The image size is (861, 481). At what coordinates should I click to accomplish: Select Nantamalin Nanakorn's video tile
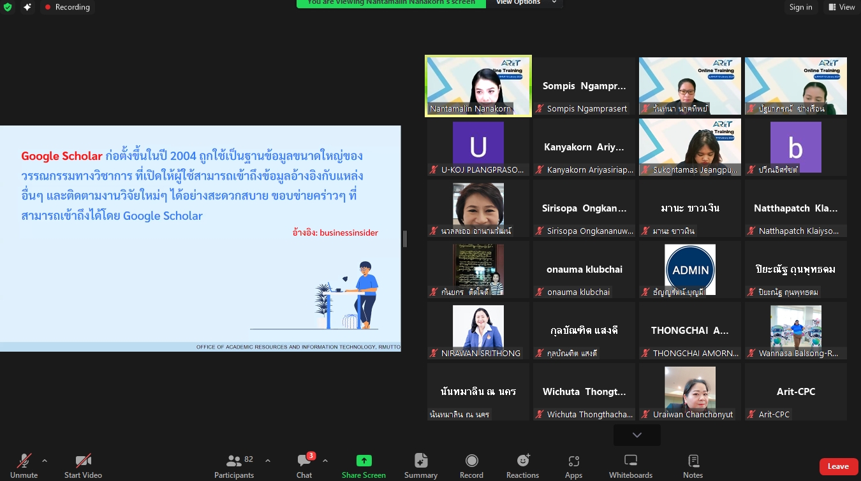pyautogui.click(x=478, y=86)
